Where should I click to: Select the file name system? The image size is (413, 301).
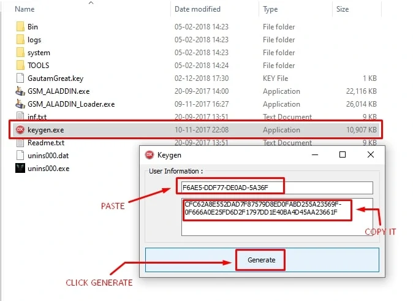tap(39, 53)
